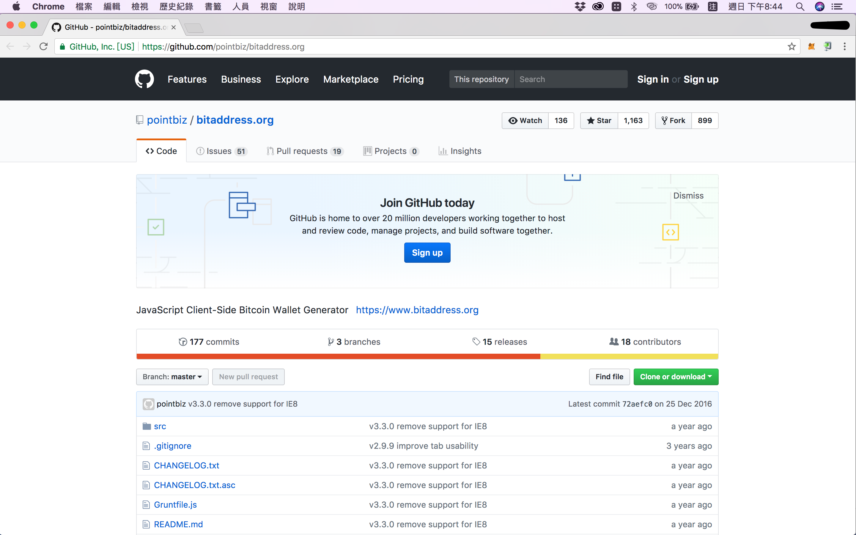856x535 pixels.
Task: Expand the Clone or download dropdown
Action: [676, 377]
